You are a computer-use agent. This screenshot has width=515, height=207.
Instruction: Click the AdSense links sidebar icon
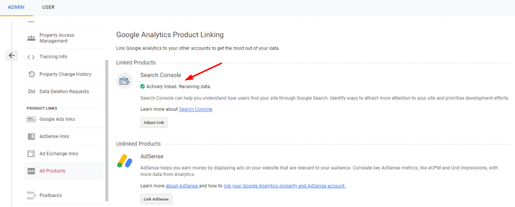pyautogui.click(x=31, y=136)
